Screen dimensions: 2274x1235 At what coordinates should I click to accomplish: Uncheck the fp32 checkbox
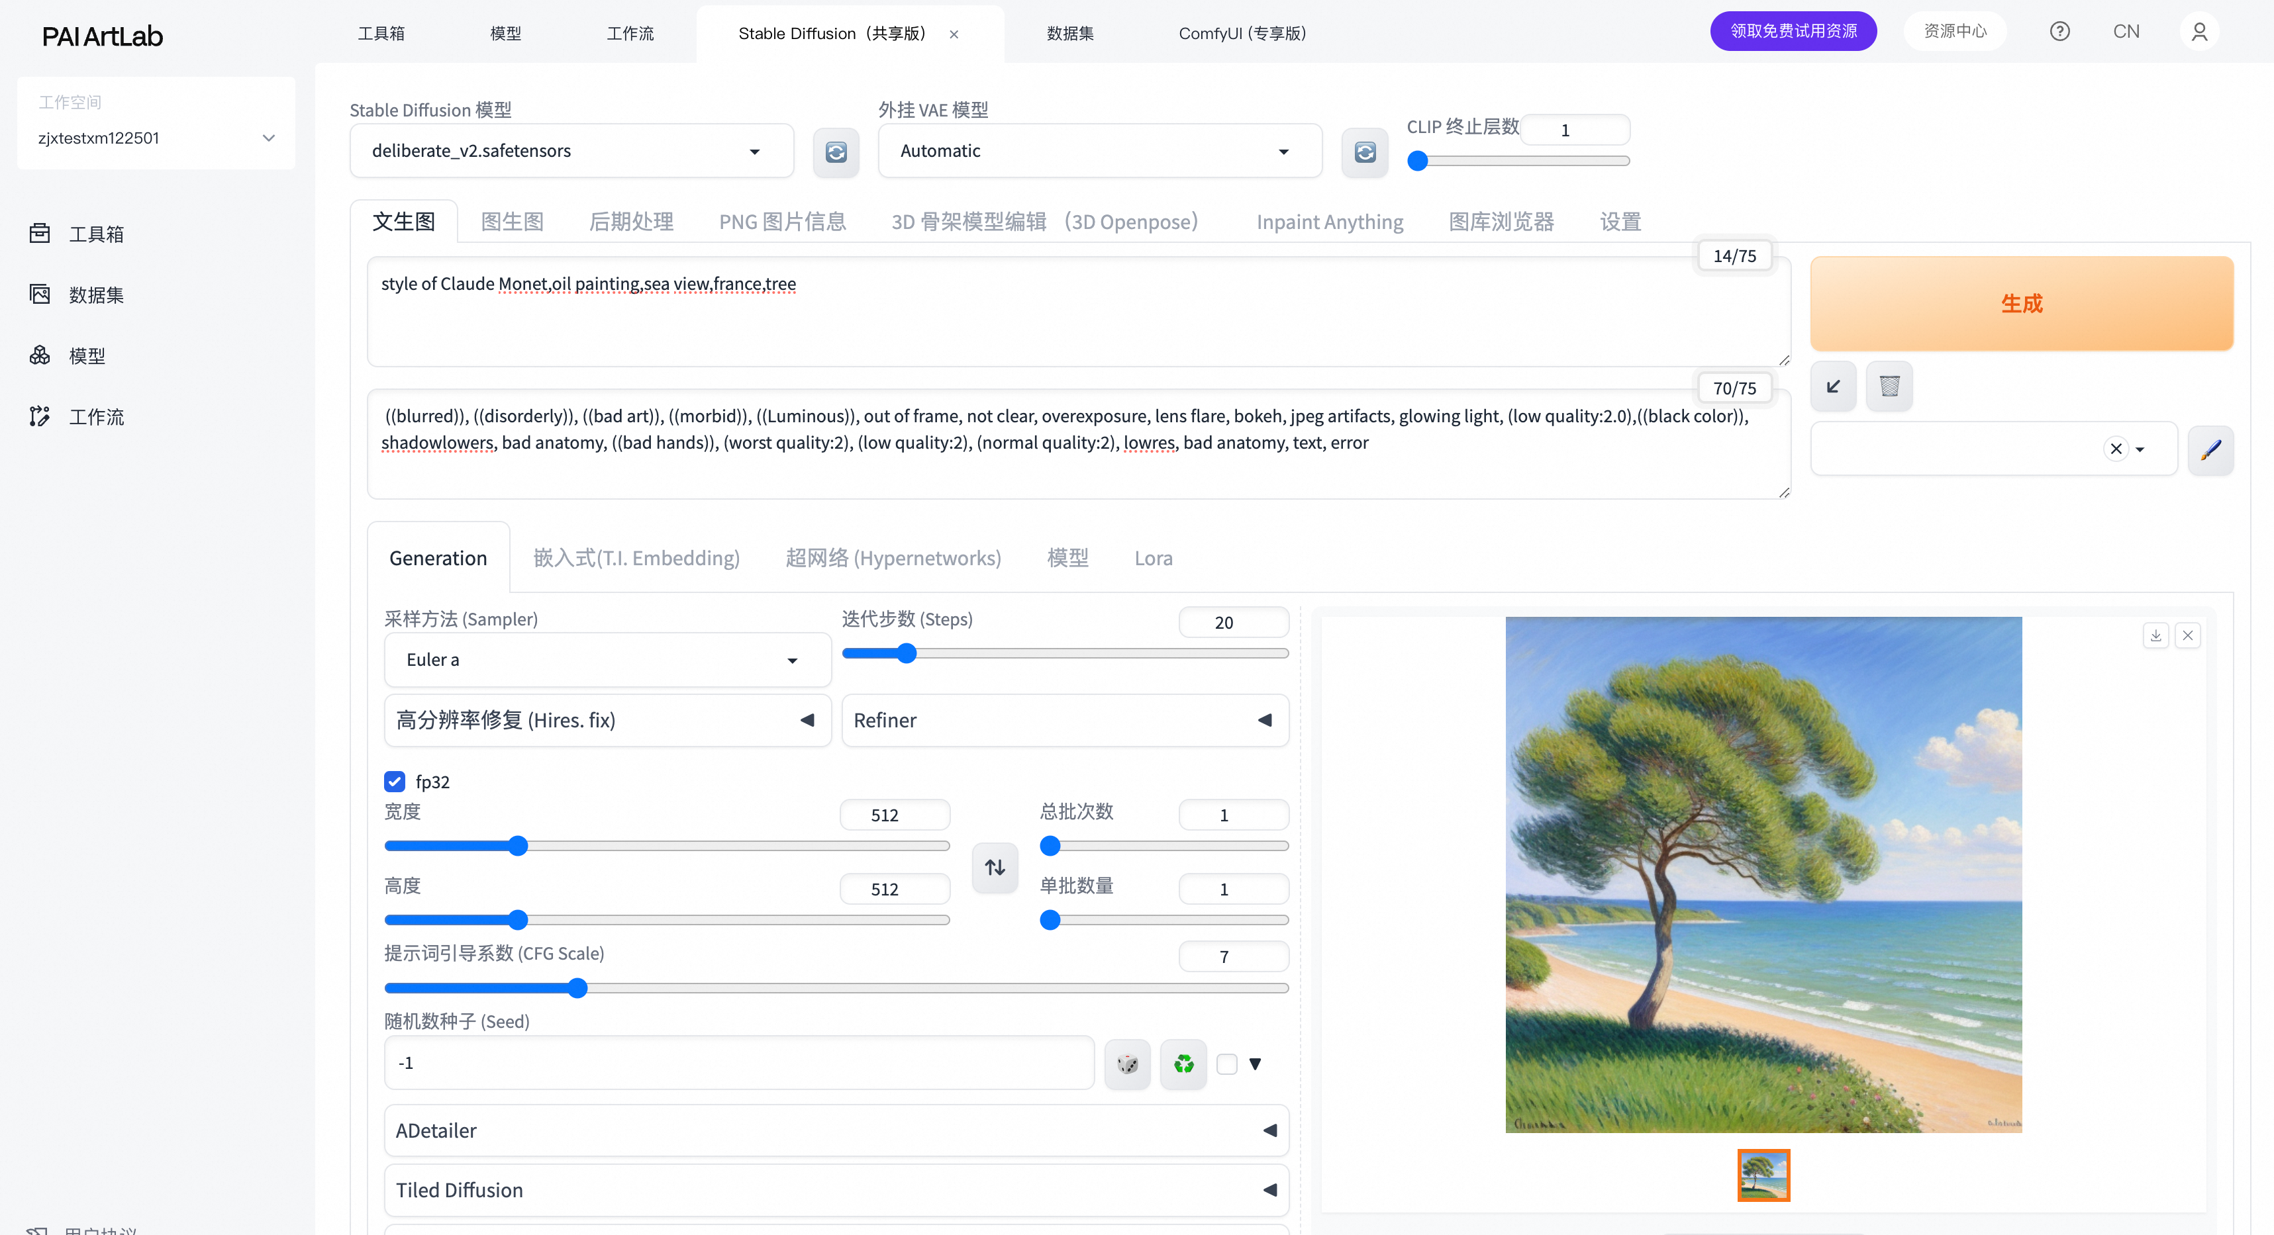coord(395,782)
